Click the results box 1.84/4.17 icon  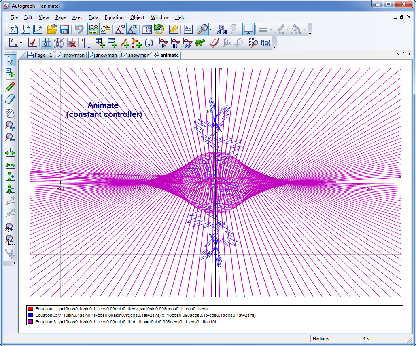[x=147, y=29]
